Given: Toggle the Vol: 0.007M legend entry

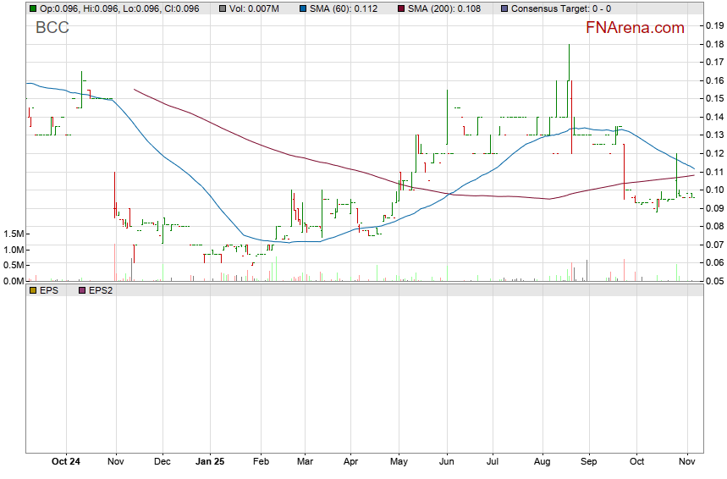Looking at the screenshot, I should (x=254, y=8).
